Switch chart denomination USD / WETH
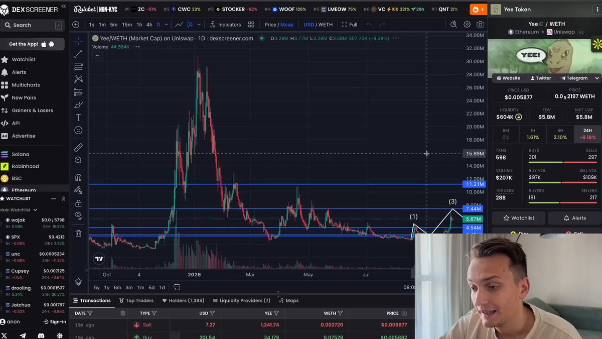The height and width of the screenshot is (339, 602). tap(318, 25)
